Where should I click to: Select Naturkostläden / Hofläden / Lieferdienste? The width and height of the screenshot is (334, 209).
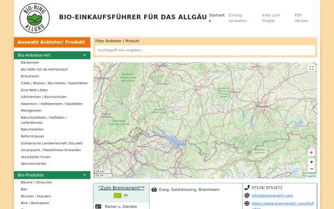pos(44,120)
